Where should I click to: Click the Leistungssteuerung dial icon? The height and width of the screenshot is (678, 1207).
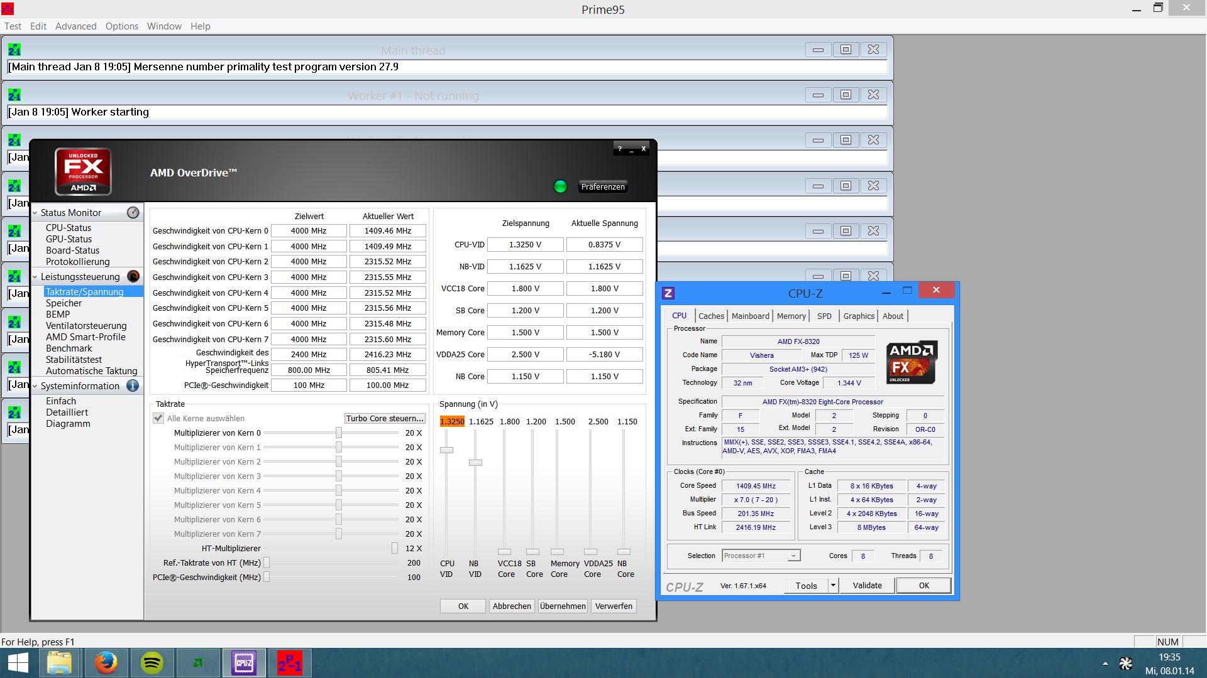[x=133, y=277]
